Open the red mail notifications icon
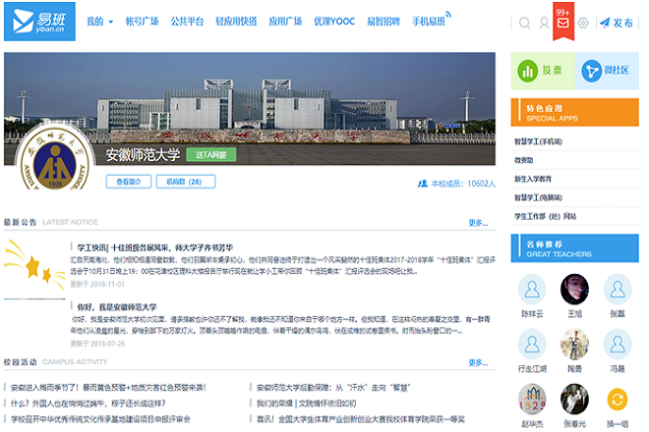 pos(562,22)
